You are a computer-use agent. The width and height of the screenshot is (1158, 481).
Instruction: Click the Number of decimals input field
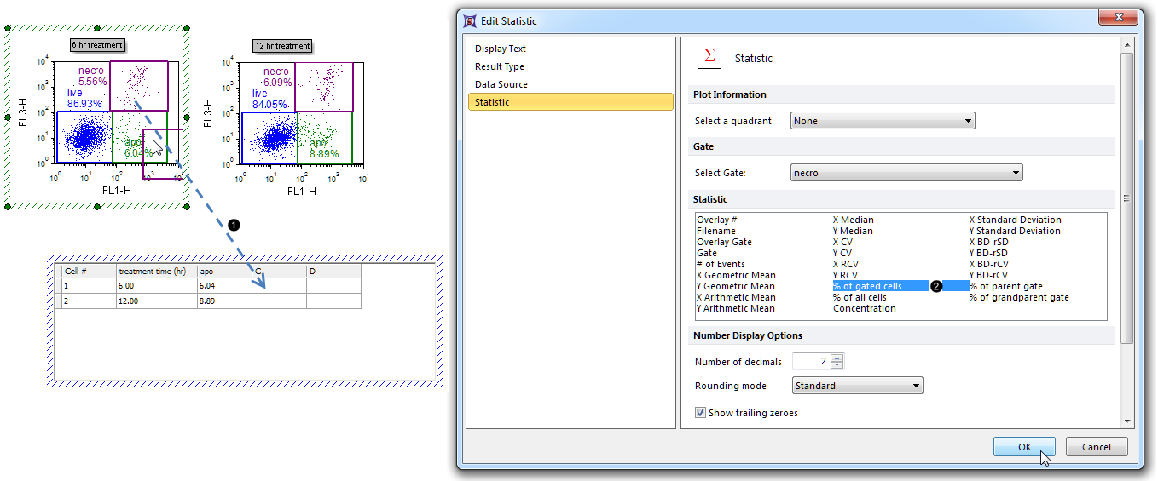pyautogui.click(x=811, y=362)
